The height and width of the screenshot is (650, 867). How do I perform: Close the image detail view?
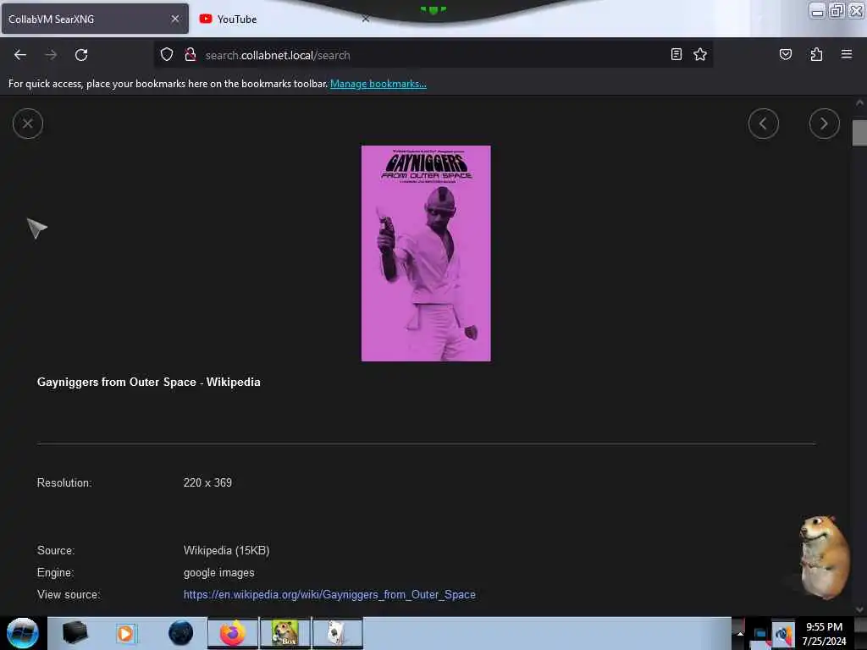[x=28, y=124]
